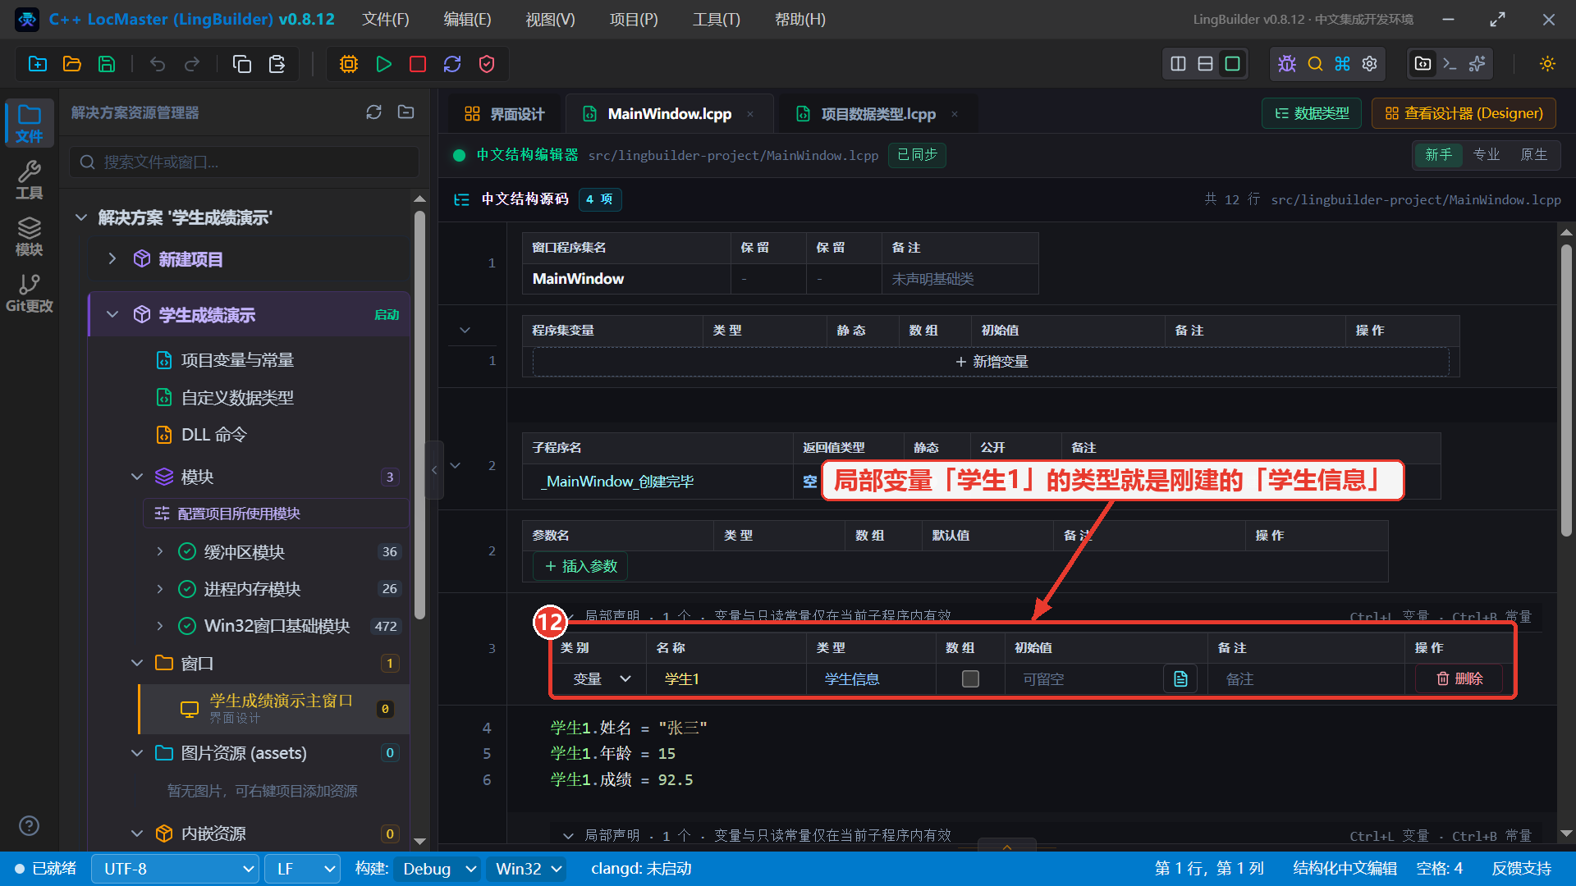Viewport: 1576px width, 886px height.
Task: Switch editor mode to 专业
Action: pos(1487,155)
